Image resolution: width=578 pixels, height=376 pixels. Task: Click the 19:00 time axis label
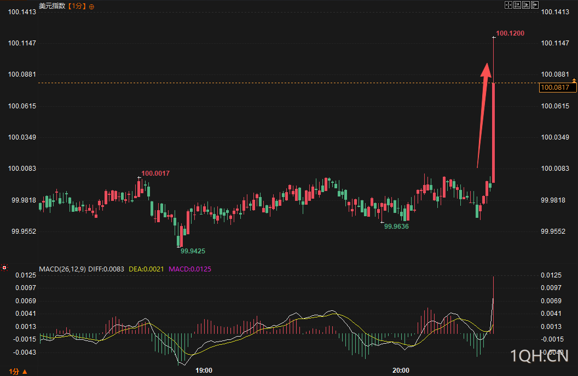click(204, 371)
